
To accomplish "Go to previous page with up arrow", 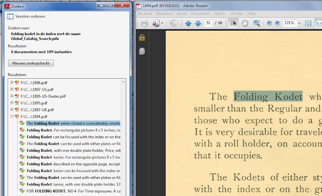I will coord(188,23).
